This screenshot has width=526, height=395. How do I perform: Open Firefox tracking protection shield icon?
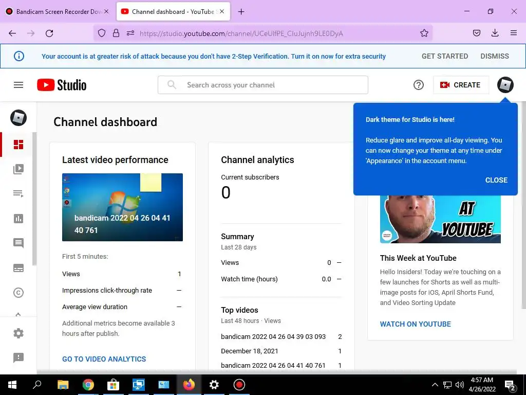102,33
